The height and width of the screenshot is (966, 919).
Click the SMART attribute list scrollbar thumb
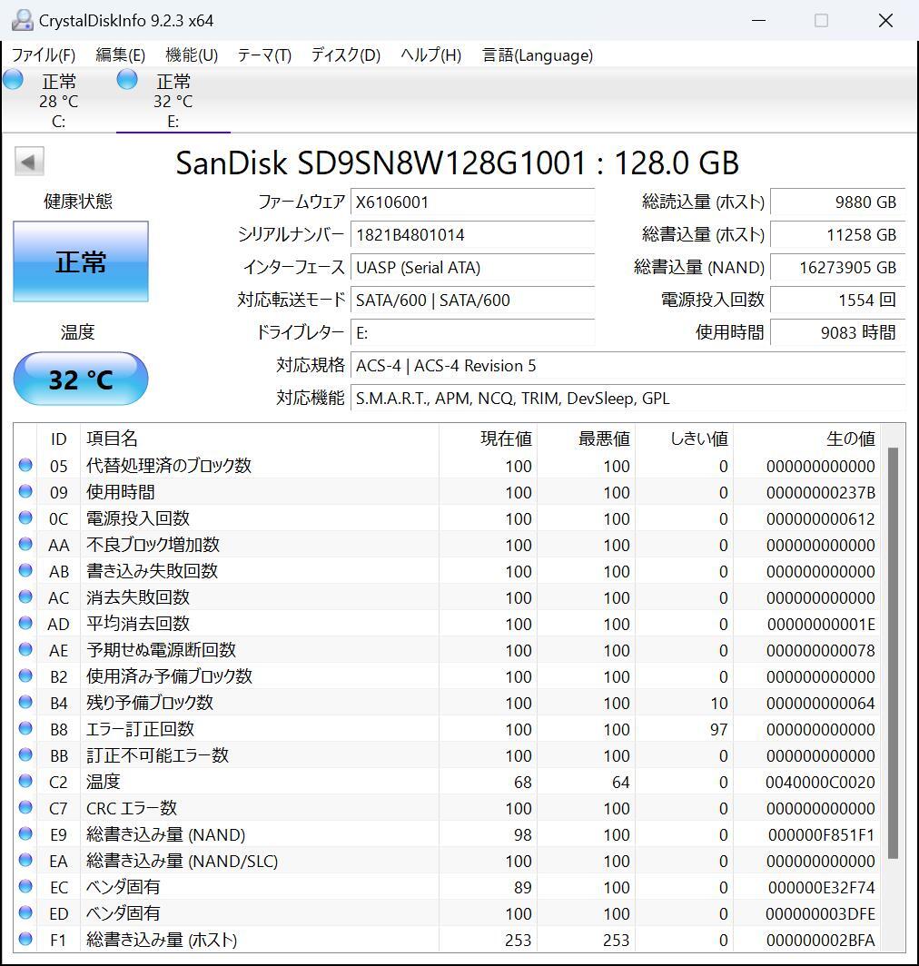(893, 653)
